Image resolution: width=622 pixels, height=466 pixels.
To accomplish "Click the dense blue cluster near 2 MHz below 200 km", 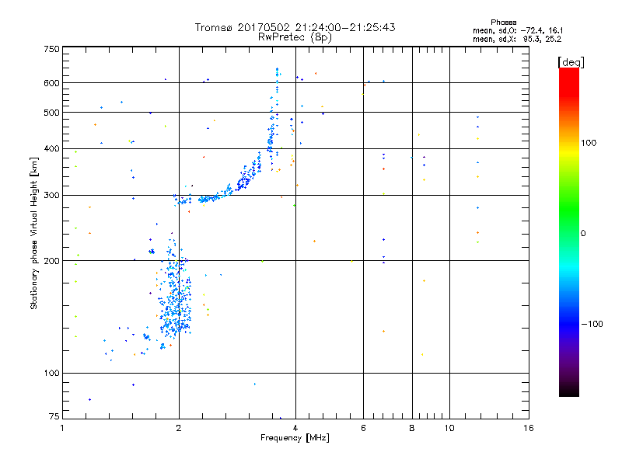I will (175, 295).
